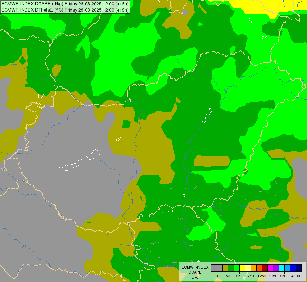Viewport: 307px width, 282px height.
Task: Click the J/kg unit label in legend
Action: pyautogui.click(x=195, y=277)
